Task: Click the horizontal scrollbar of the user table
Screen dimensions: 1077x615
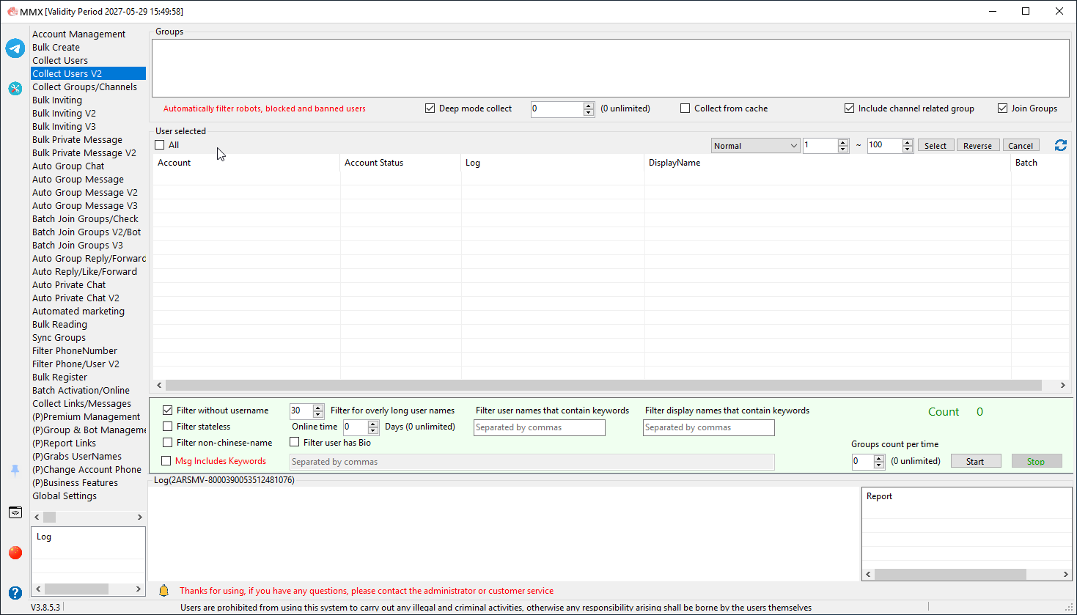Action: coord(603,385)
